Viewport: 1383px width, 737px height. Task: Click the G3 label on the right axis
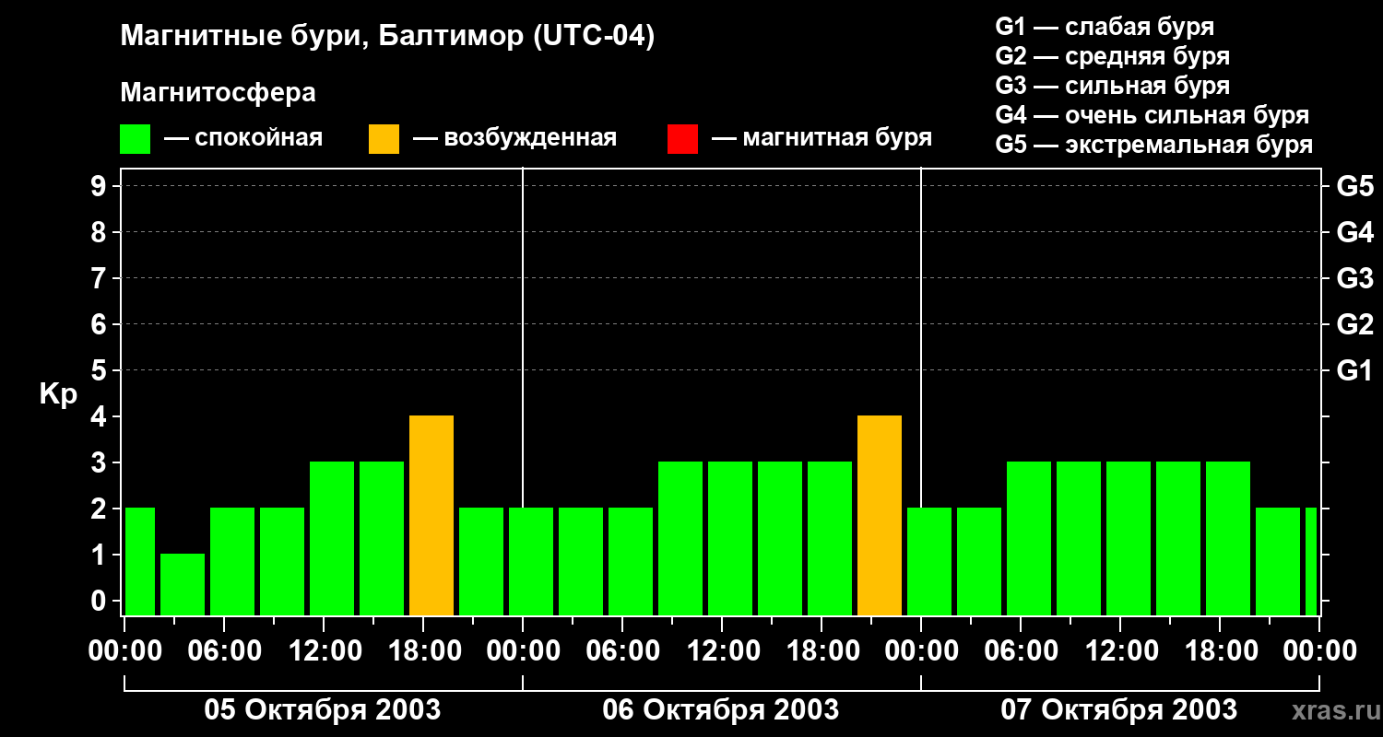tap(1354, 278)
